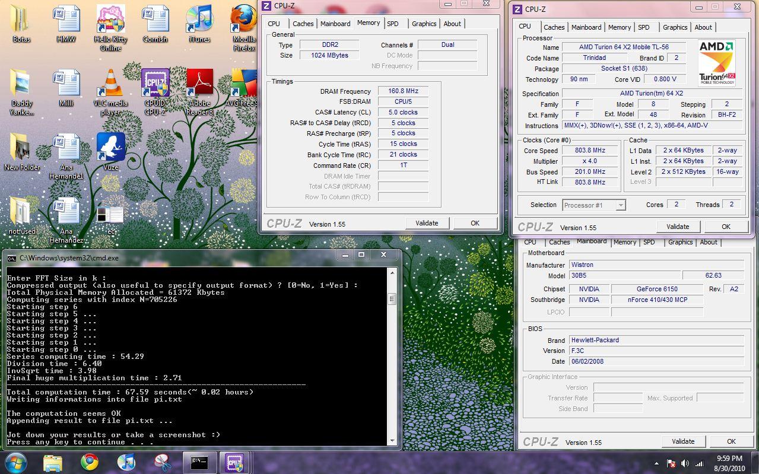Switch to SPD tab in Memory timings window
The image size is (759, 474).
tap(393, 24)
